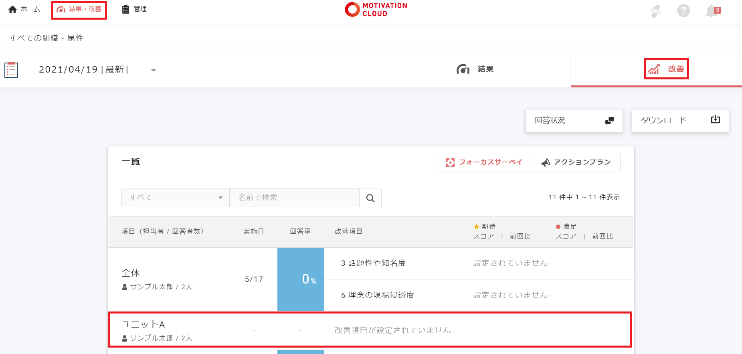
Task: Click the 回答状況 button
Action: 574,121
